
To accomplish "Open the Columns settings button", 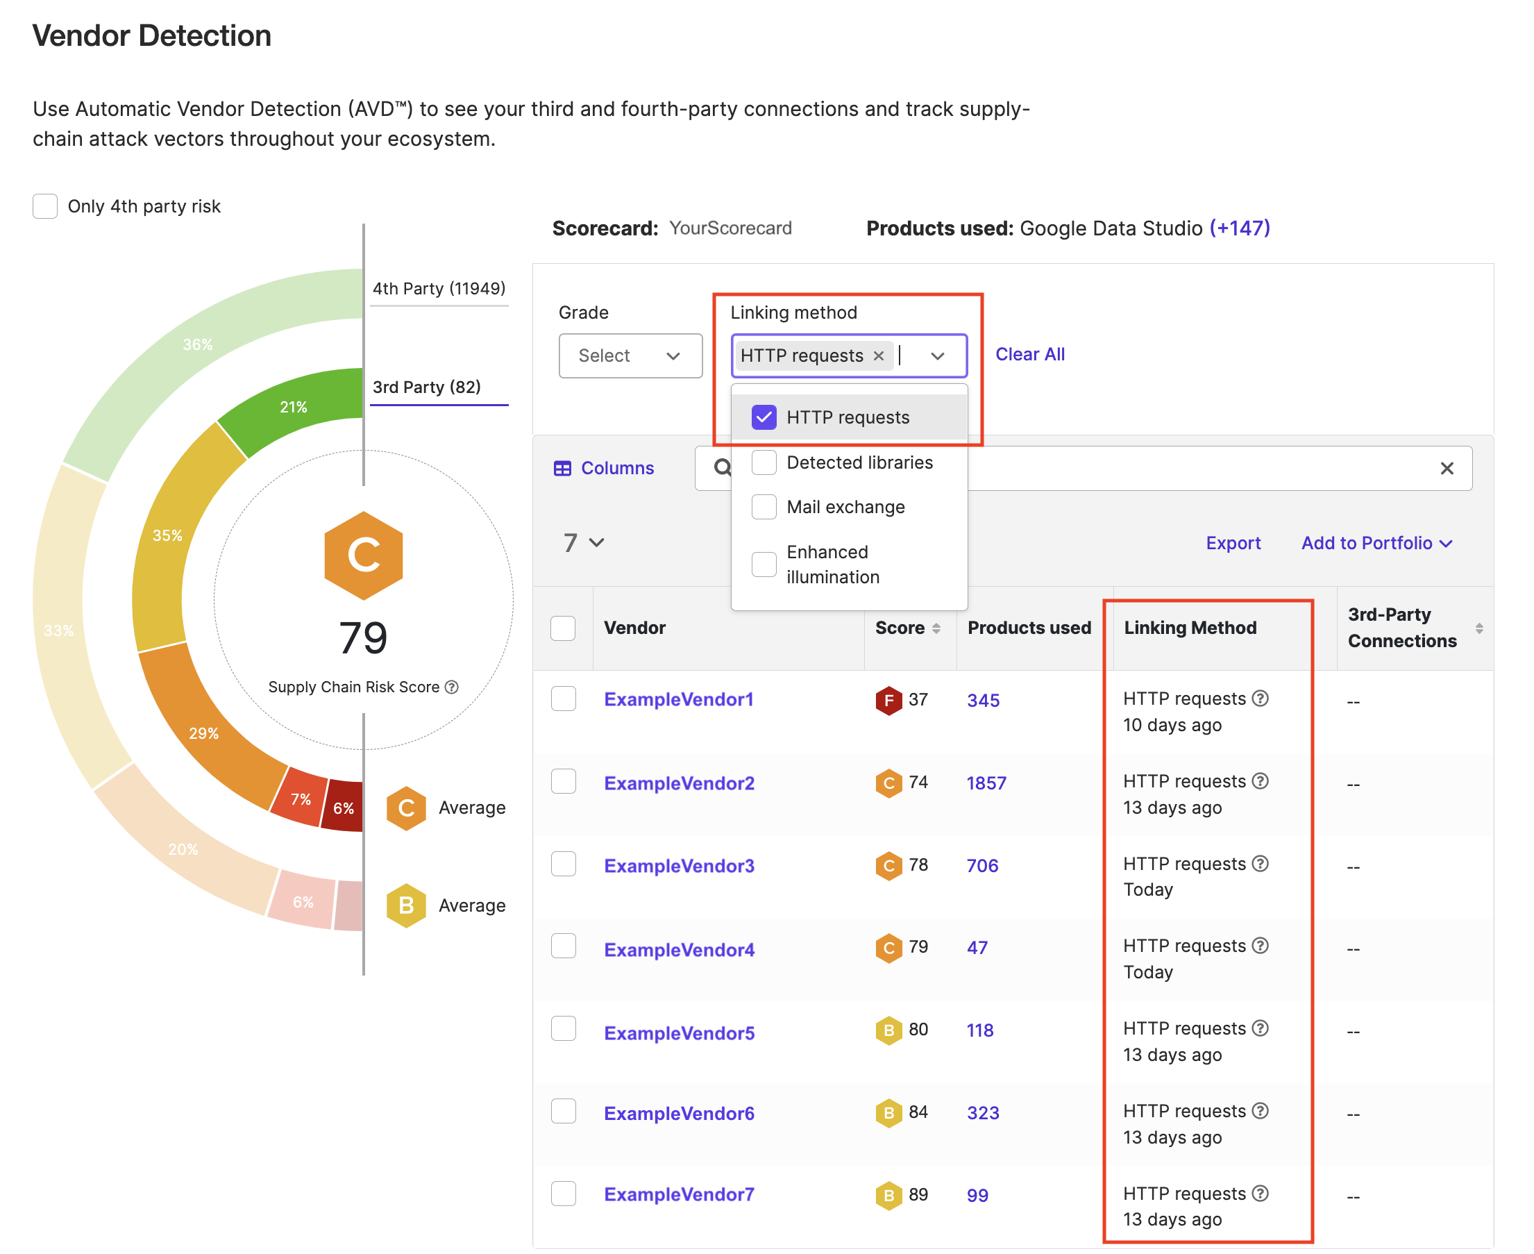I will pos(605,468).
